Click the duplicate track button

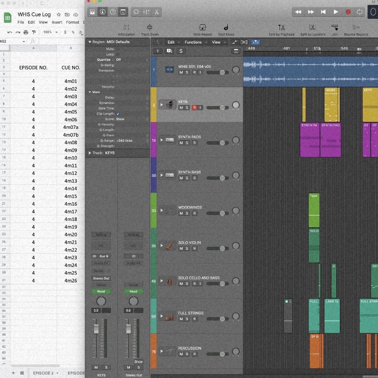[x=169, y=51]
